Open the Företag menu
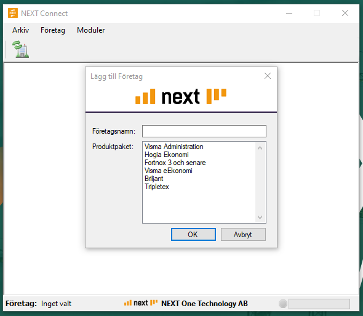Image resolution: width=363 pixels, height=316 pixels. pos(53,30)
